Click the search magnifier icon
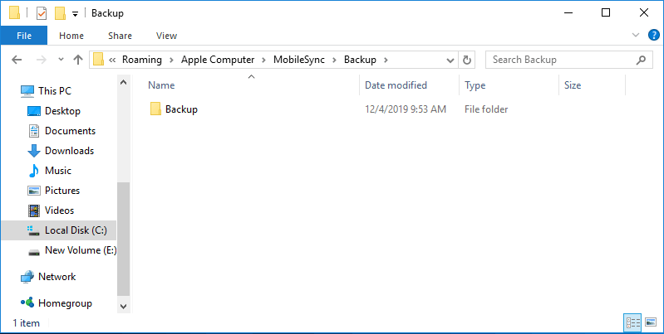664x334 pixels. click(641, 60)
